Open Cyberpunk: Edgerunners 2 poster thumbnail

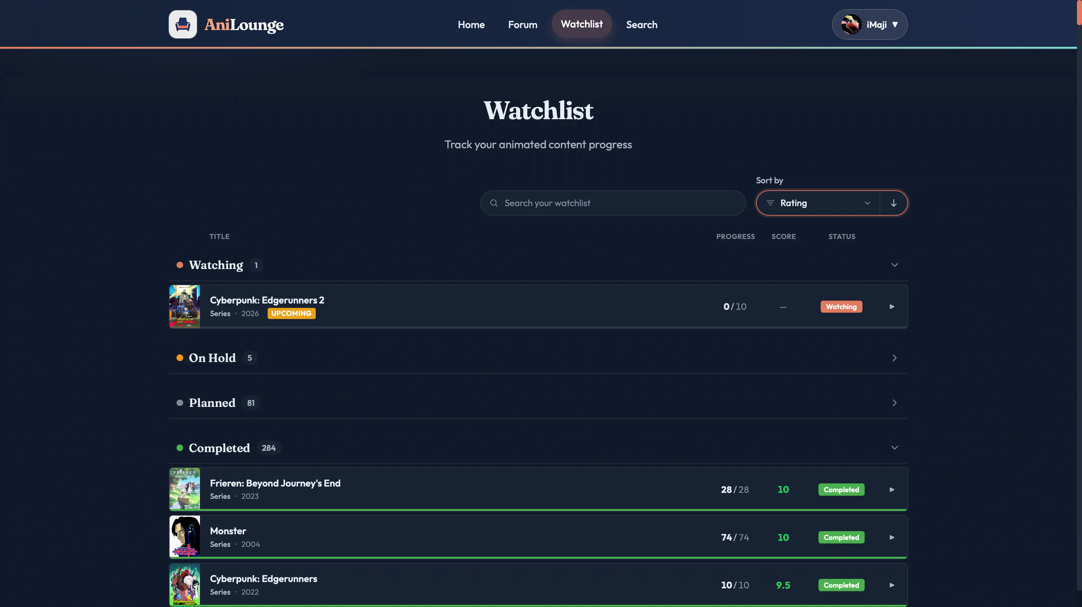coord(184,306)
